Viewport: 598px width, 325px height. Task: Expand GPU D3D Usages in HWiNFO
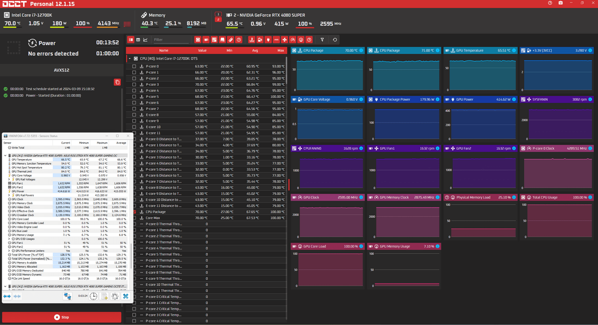[x=9, y=239]
